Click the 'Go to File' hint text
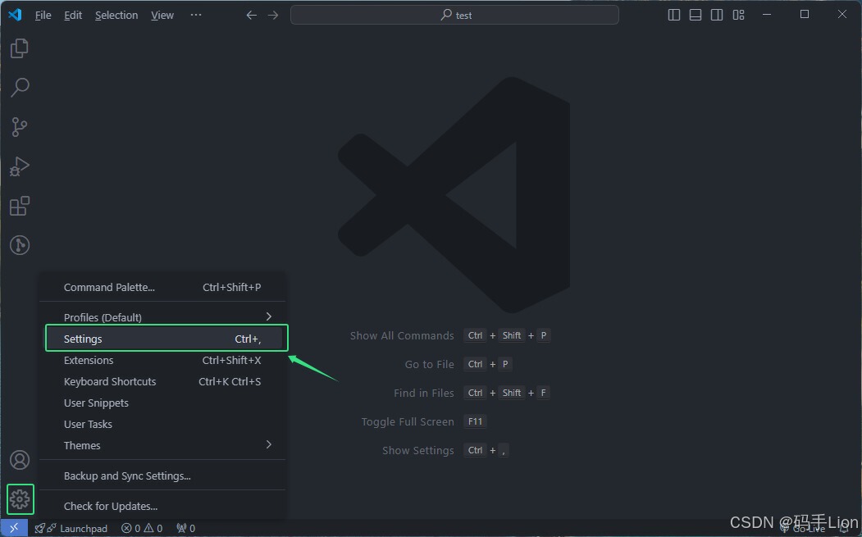This screenshot has width=862, height=537. 429,364
